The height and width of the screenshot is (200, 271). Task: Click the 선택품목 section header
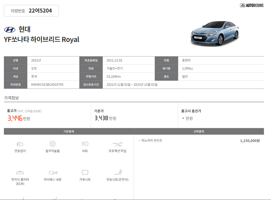(x=199, y=132)
